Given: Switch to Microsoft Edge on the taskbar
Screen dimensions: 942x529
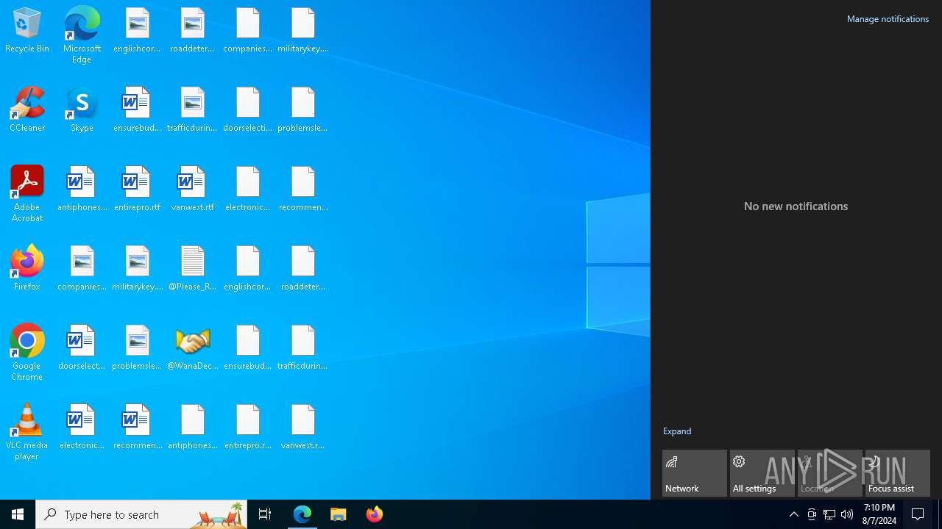Looking at the screenshot, I should (302, 514).
